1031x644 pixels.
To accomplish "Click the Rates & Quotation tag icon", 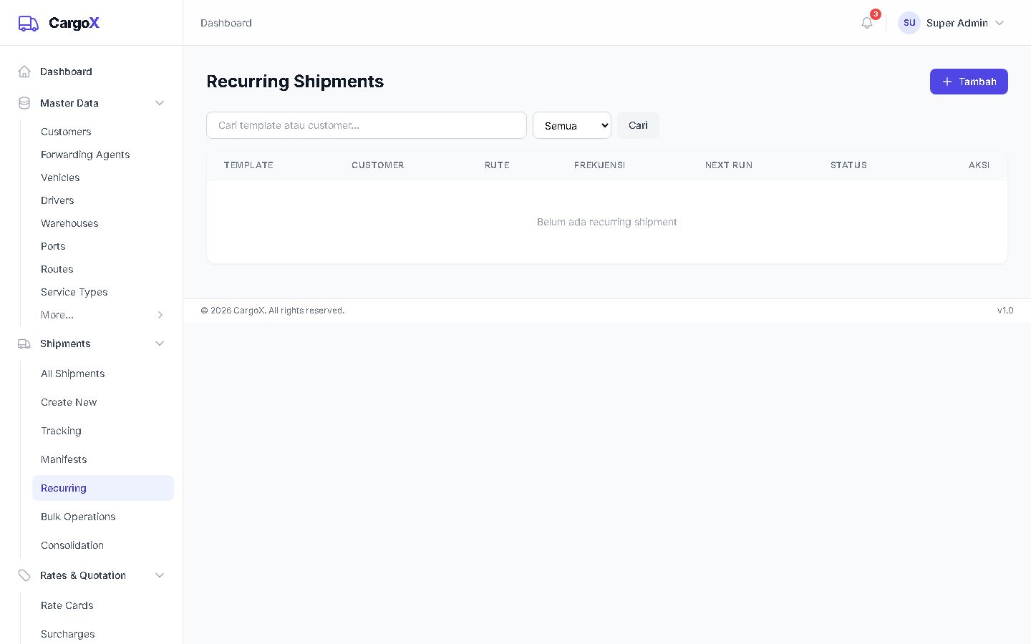I will tap(24, 575).
